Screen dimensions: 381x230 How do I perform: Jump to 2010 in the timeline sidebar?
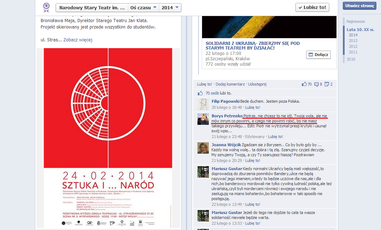pos(351,59)
